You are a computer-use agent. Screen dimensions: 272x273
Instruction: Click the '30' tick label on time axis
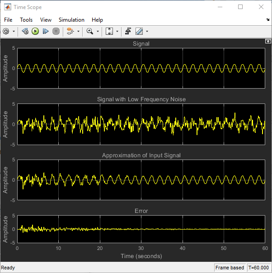pyautogui.click(x=141, y=248)
